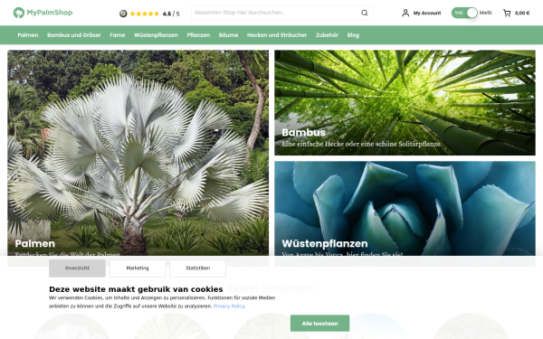Open the Blog menu item
The height and width of the screenshot is (339, 543).
[353, 35]
